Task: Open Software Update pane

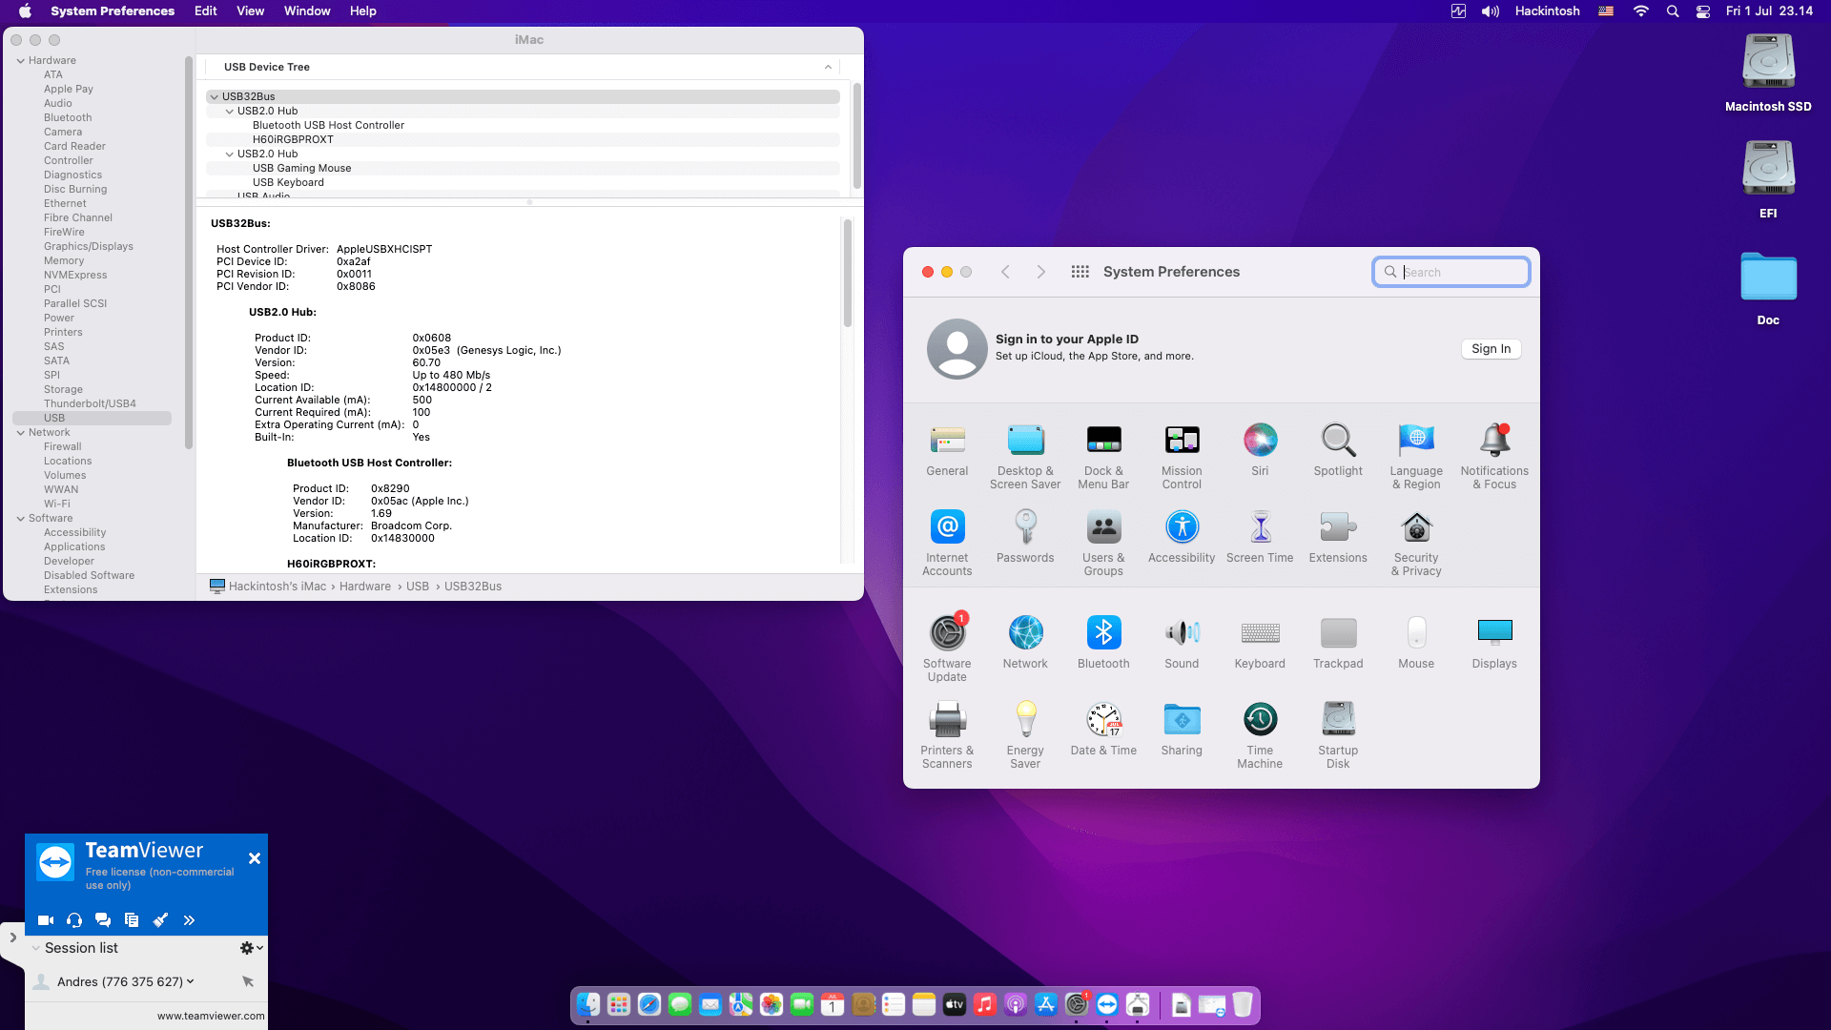Action: 947,649
